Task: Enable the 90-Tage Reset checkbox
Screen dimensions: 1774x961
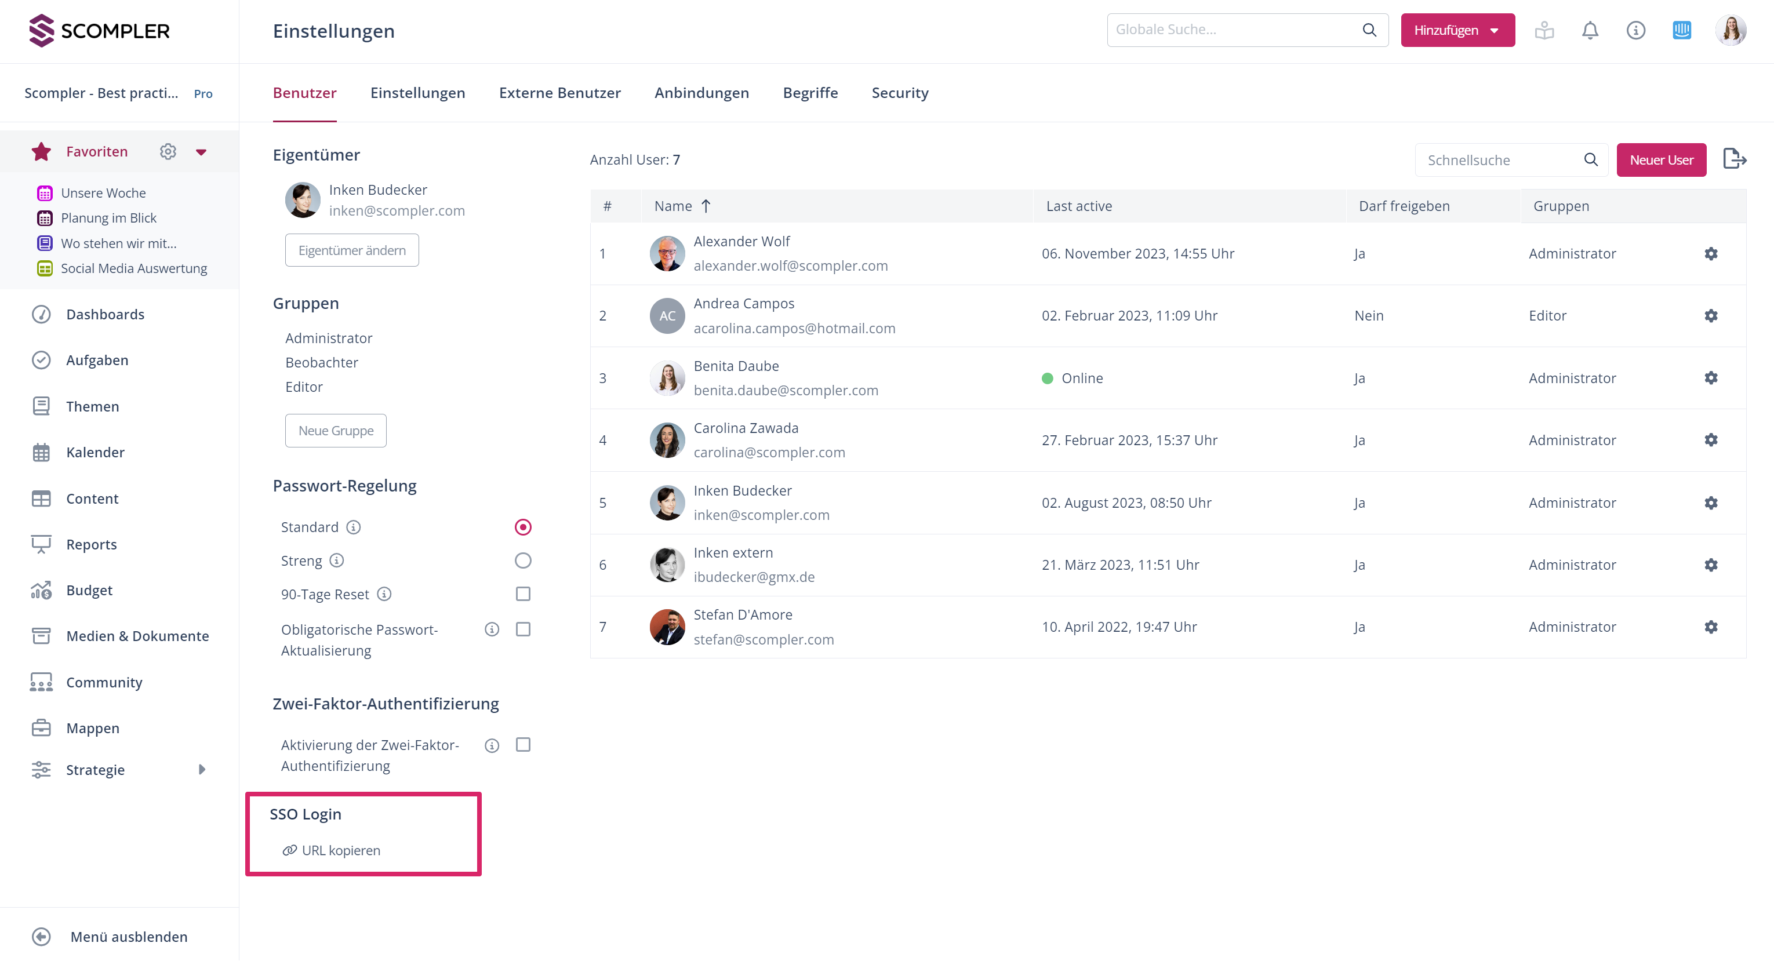Action: pos(523,594)
